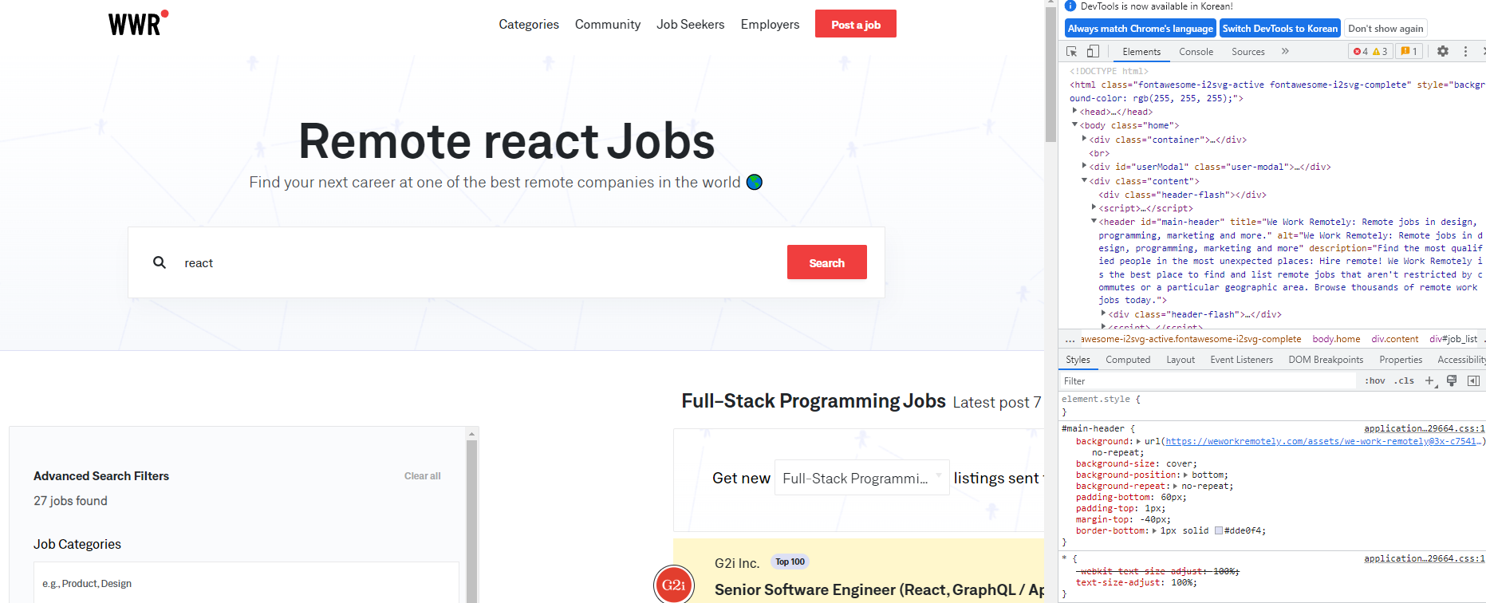This screenshot has width=1486, height=603.
Task: Switch to the Elements tab
Action: click(x=1141, y=51)
